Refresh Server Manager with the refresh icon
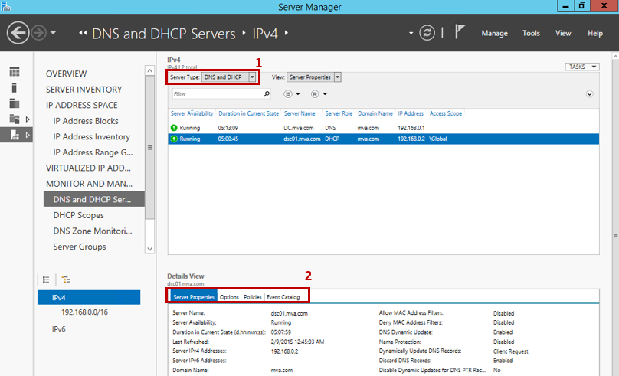The image size is (619, 376). [427, 33]
